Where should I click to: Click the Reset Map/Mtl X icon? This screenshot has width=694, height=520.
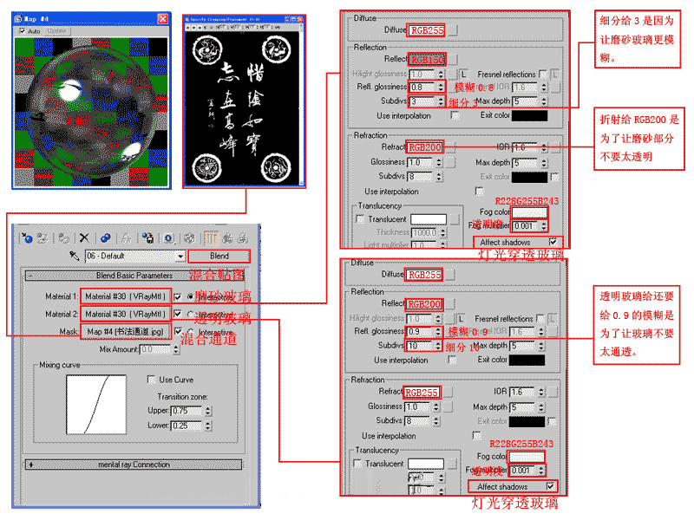pos(84,238)
